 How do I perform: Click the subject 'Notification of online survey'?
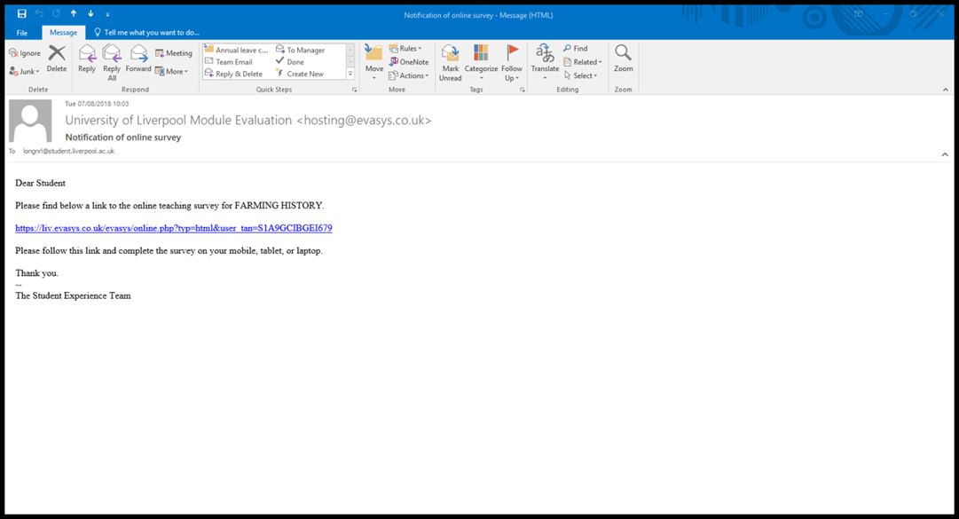(123, 138)
